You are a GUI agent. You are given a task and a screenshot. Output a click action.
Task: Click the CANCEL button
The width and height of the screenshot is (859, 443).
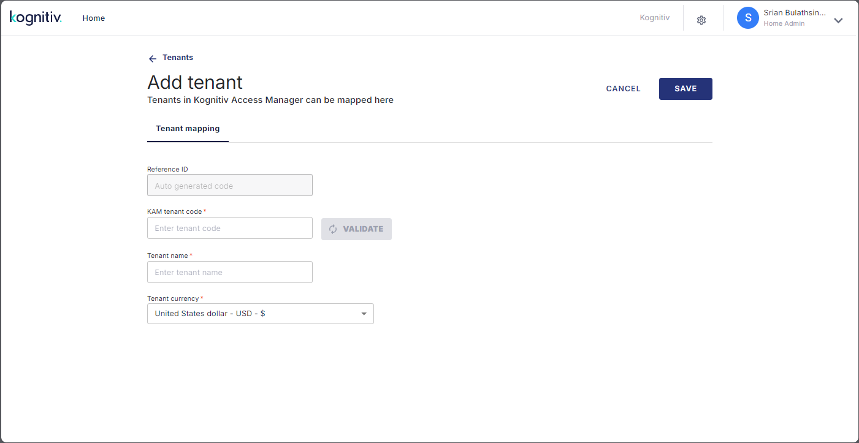(x=623, y=89)
